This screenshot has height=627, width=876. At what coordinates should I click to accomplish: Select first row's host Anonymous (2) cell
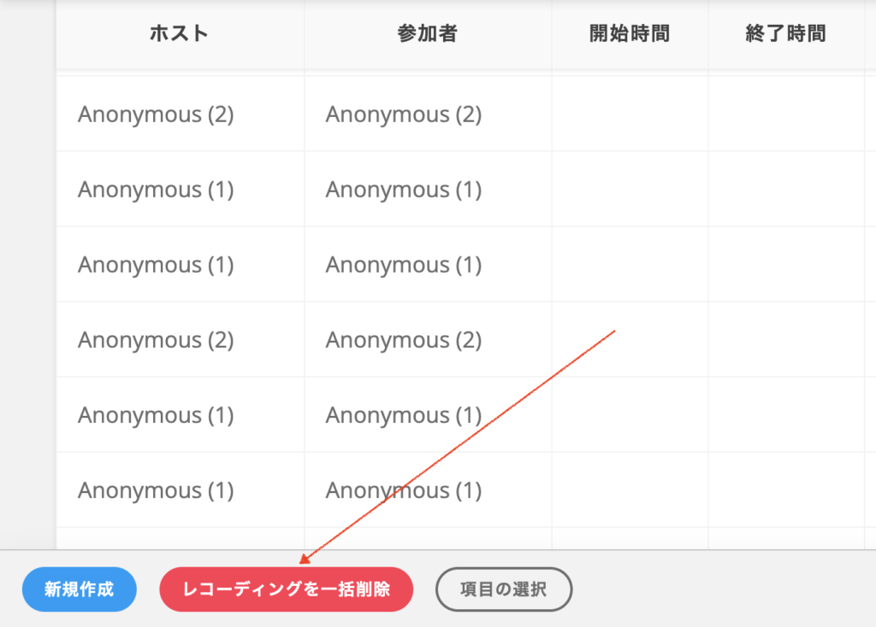click(180, 114)
